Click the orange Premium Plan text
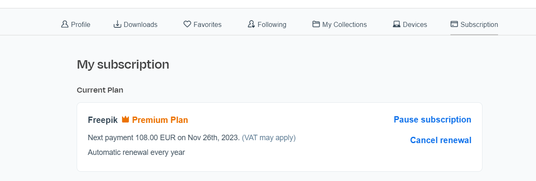 pos(160,120)
